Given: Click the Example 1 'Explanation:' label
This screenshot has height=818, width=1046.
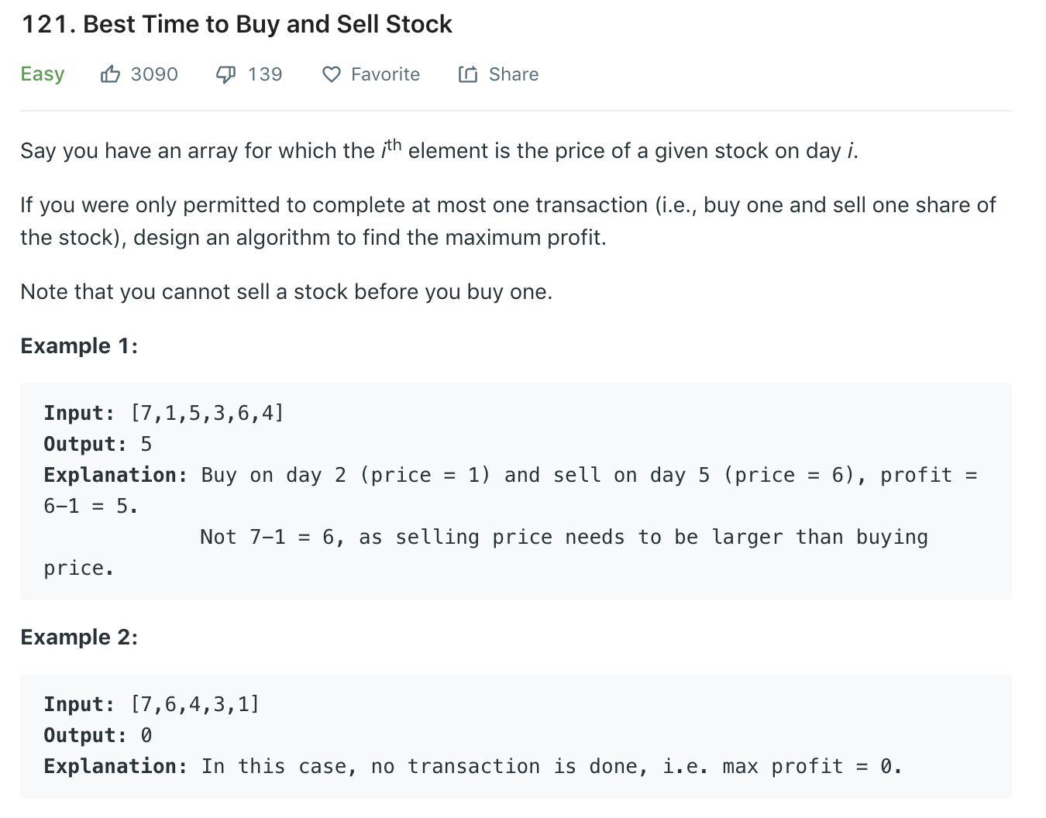Looking at the screenshot, I should [115, 475].
